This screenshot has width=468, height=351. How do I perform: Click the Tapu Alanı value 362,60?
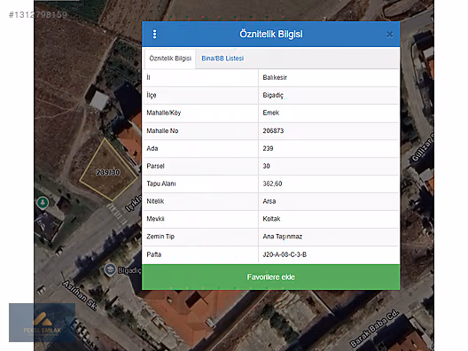[272, 183]
